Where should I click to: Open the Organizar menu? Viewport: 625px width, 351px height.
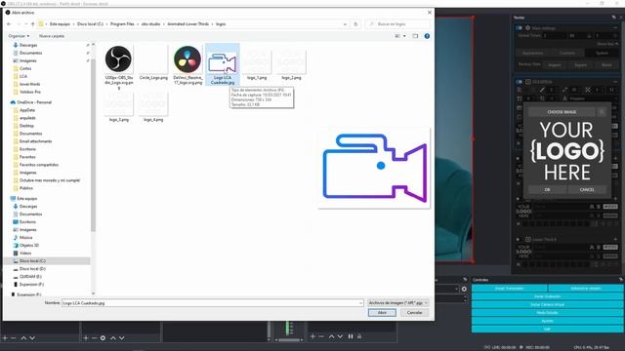(x=19, y=36)
